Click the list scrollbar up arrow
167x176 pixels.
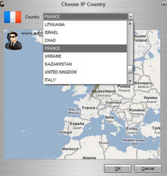(x=130, y=24)
